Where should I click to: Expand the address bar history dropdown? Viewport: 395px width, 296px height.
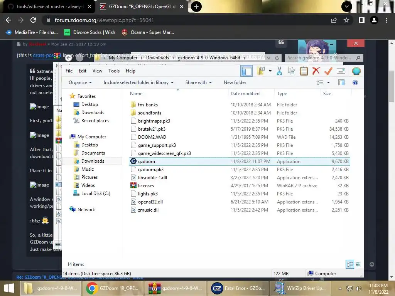(269, 58)
